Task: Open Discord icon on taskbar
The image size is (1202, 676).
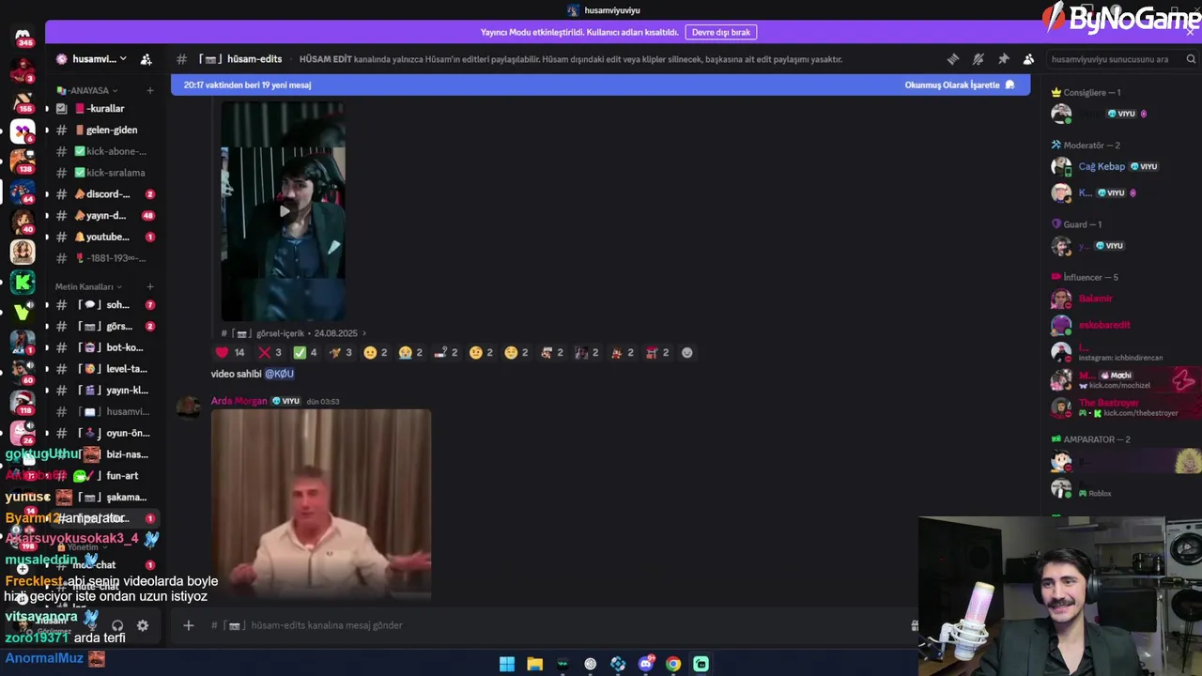Action: click(646, 664)
